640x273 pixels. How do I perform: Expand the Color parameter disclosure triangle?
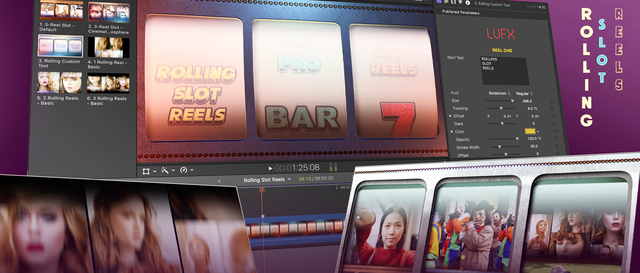(x=452, y=131)
